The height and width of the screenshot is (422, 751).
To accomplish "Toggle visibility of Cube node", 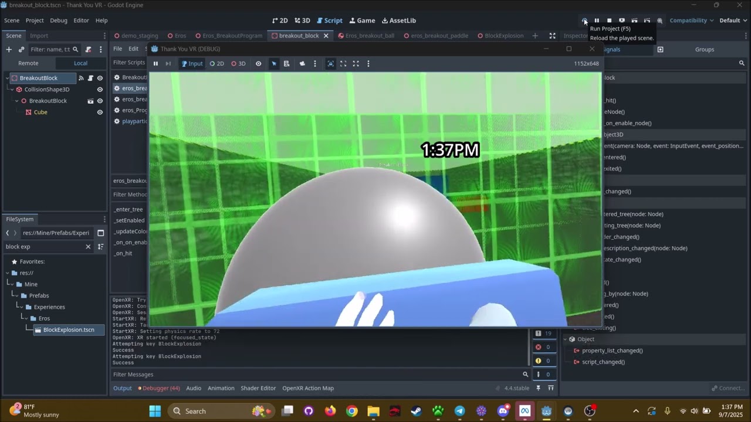I will tap(100, 112).
